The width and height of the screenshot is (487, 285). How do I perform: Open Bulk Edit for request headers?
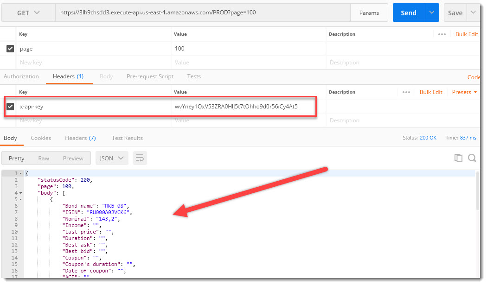[x=431, y=92]
